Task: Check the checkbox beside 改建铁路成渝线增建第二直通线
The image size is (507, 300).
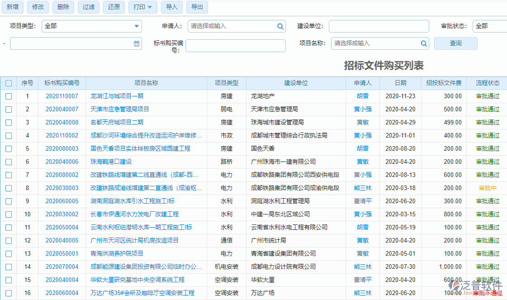Action: coord(8,188)
